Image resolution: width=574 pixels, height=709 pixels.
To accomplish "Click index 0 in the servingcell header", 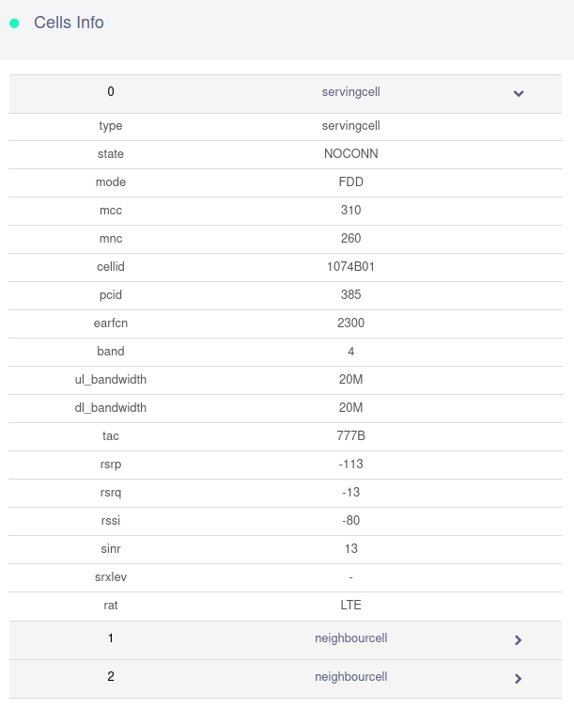I will (x=111, y=92).
